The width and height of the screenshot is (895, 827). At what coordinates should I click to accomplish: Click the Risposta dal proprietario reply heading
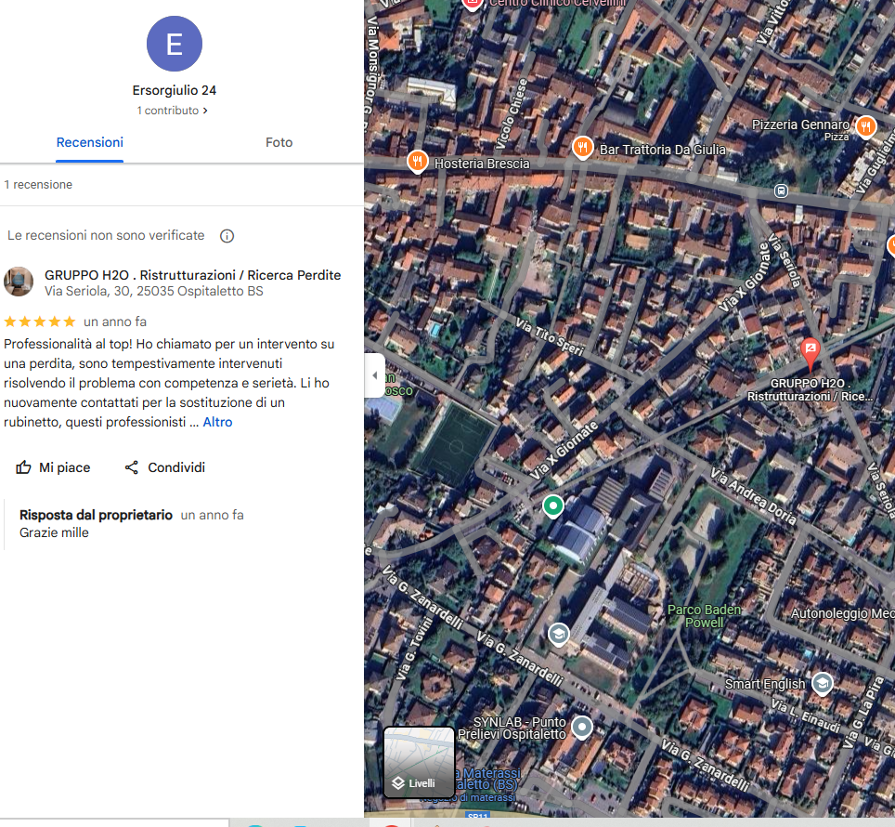(96, 515)
